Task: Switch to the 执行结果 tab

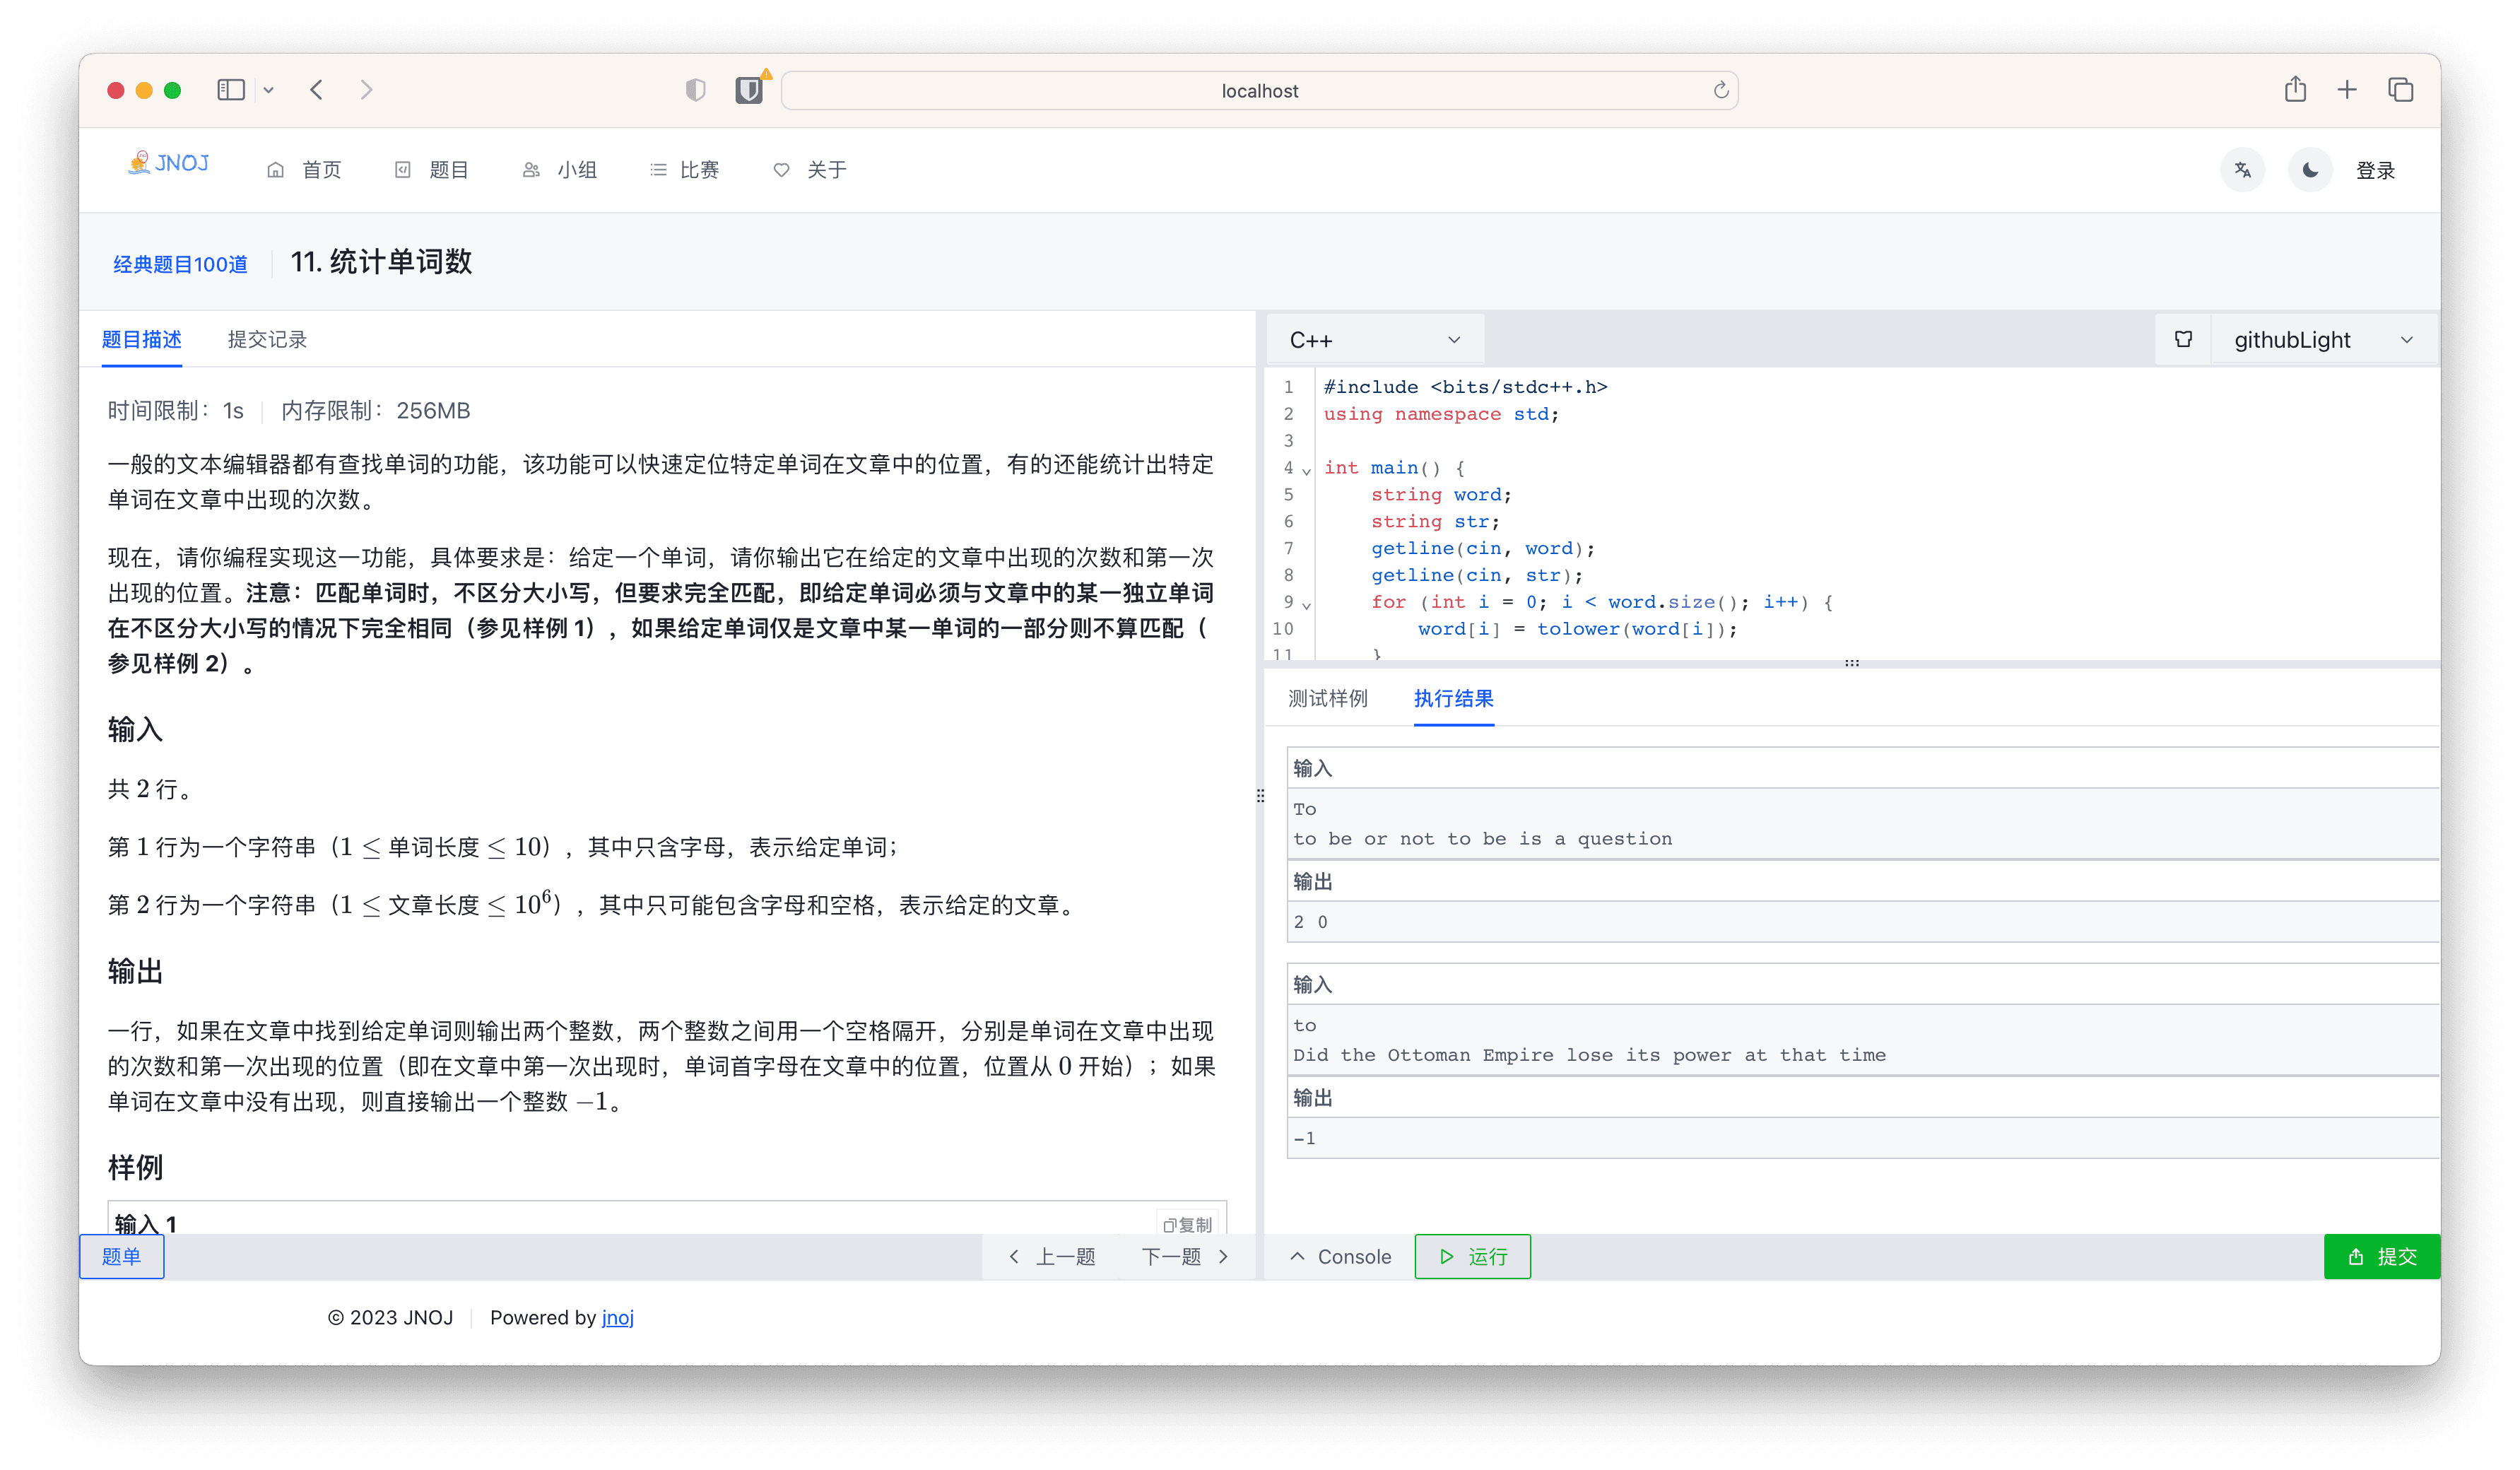Action: 1453,698
